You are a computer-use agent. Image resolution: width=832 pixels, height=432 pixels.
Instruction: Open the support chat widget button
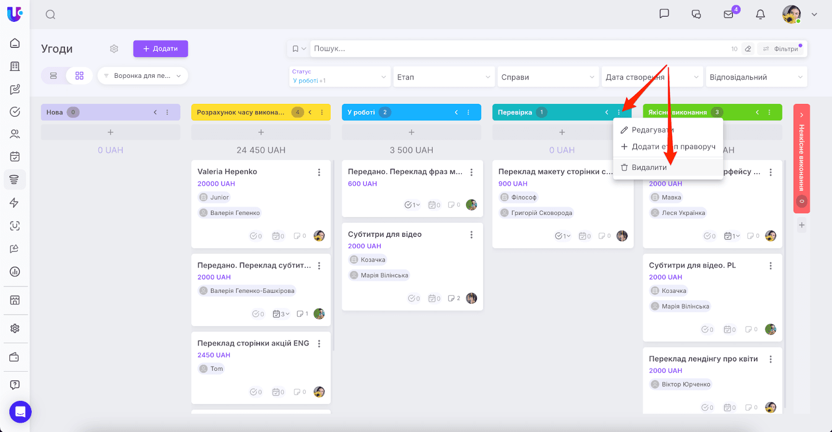pos(20,412)
